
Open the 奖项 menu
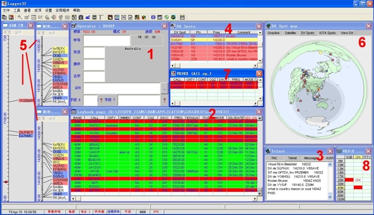tap(38, 10)
